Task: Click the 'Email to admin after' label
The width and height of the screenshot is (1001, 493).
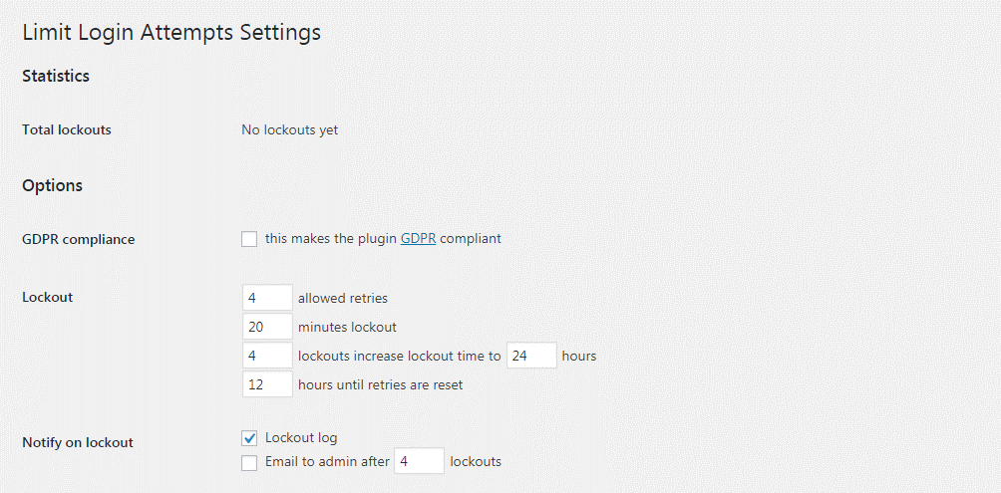Action: [x=327, y=461]
